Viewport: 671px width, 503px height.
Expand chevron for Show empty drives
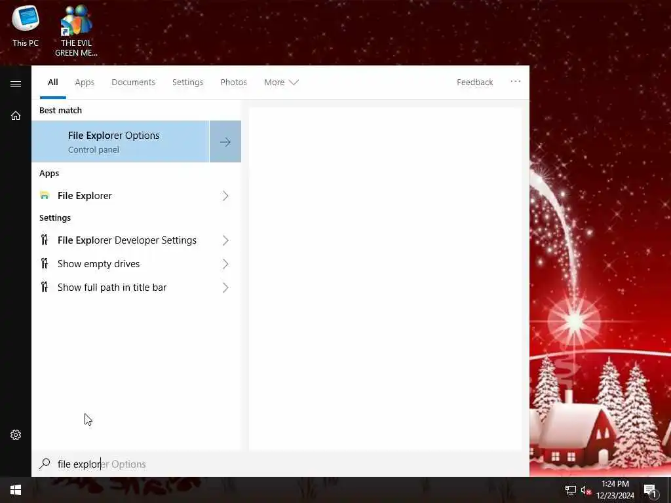click(x=225, y=264)
